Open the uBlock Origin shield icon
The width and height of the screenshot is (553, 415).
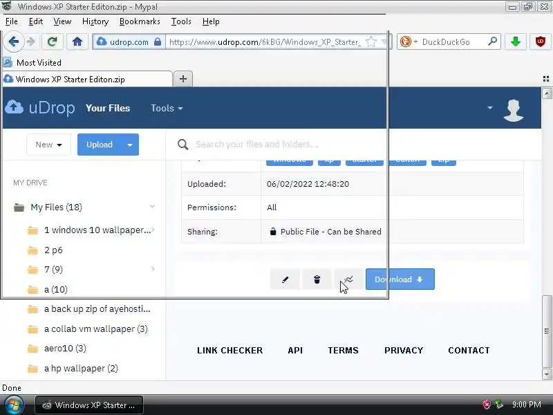coord(541,42)
